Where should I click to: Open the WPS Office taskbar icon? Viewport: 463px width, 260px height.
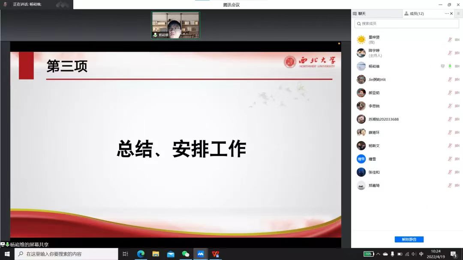pos(215,254)
